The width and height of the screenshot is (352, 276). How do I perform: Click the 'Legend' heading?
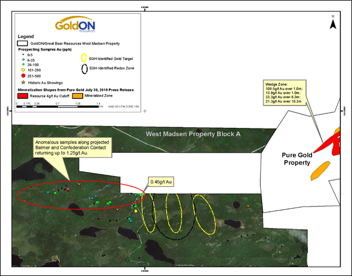click(x=26, y=36)
